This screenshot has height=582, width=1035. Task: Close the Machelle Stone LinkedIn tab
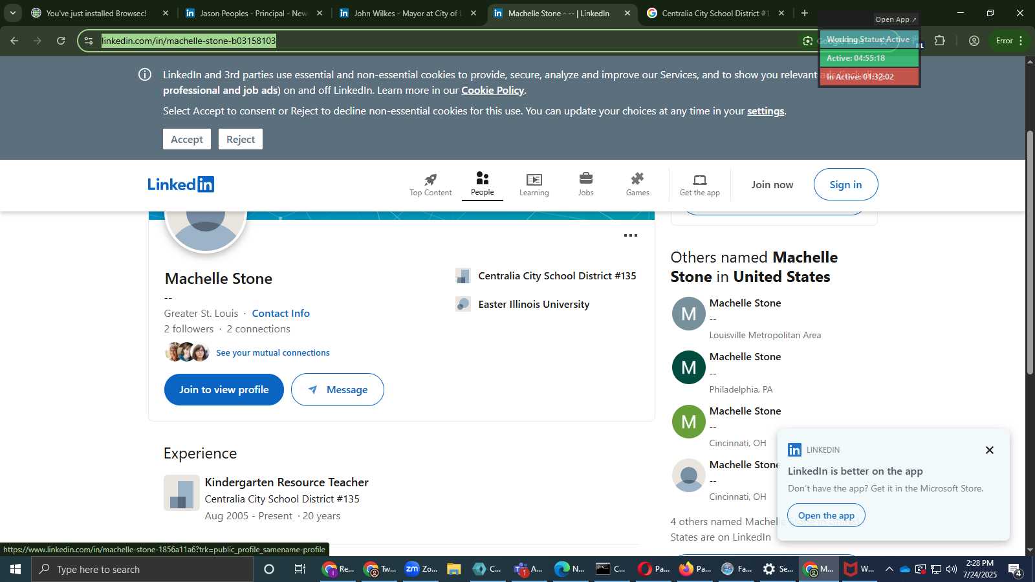coord(627,13)
